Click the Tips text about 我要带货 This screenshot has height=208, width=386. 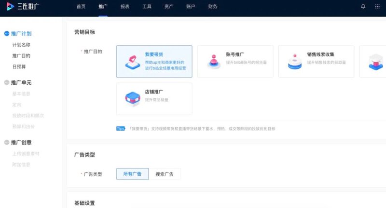coord(202,129)
